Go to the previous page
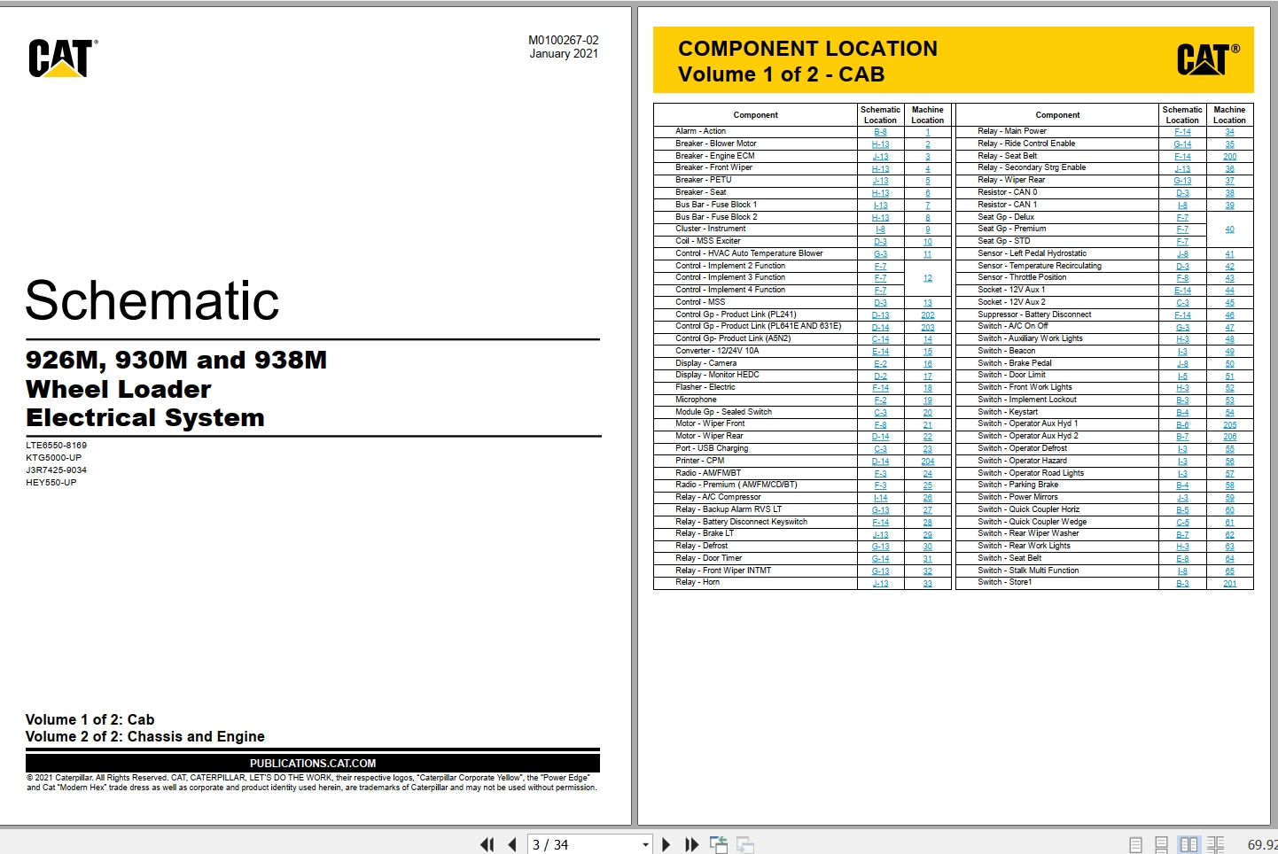This screenshot has width=1278, height=854. (x=511, y=845)
